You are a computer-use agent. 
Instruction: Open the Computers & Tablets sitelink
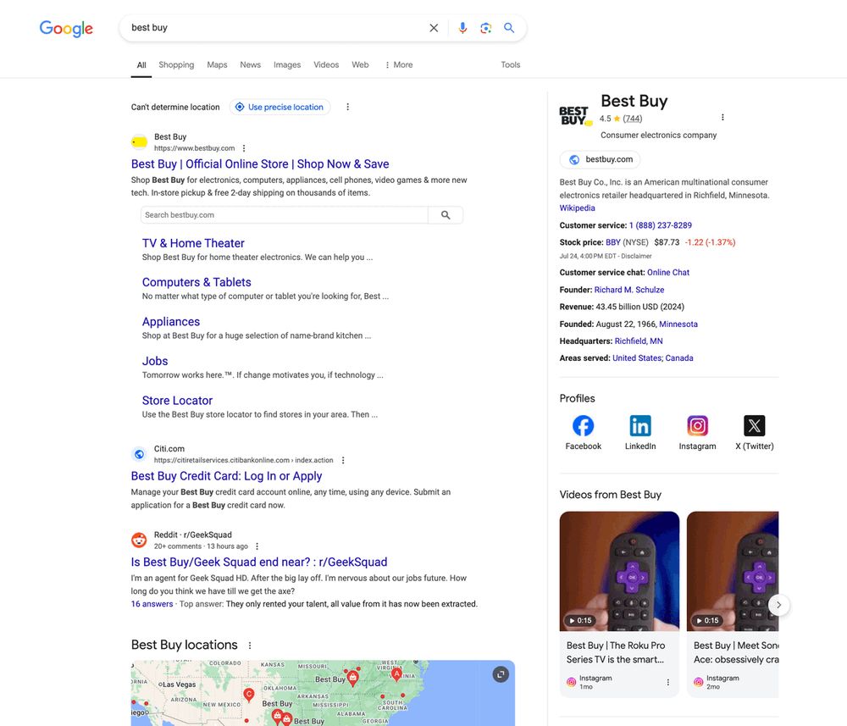(197, 282)
